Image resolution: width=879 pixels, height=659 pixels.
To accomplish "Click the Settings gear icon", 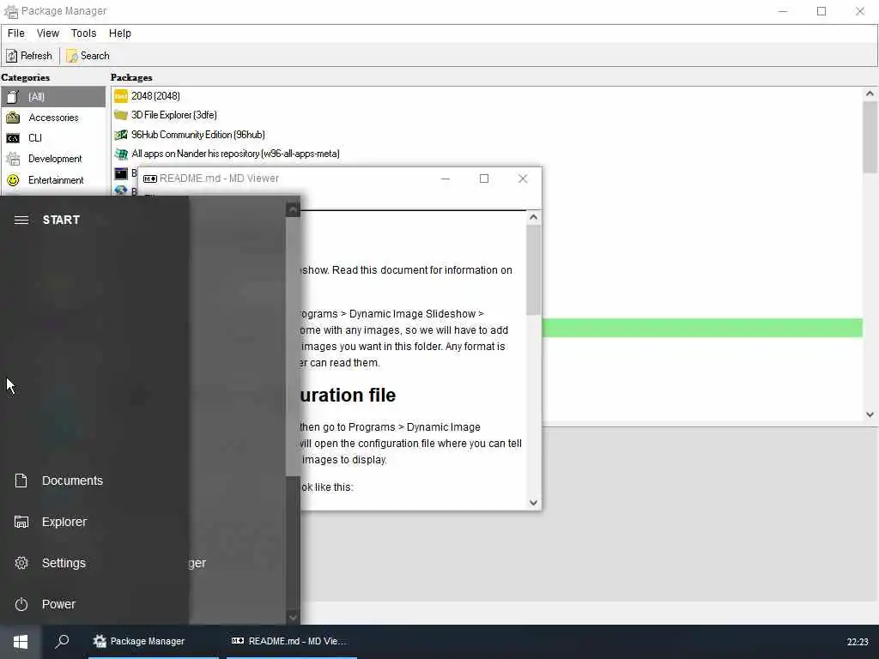I will [x=21, y=563].
